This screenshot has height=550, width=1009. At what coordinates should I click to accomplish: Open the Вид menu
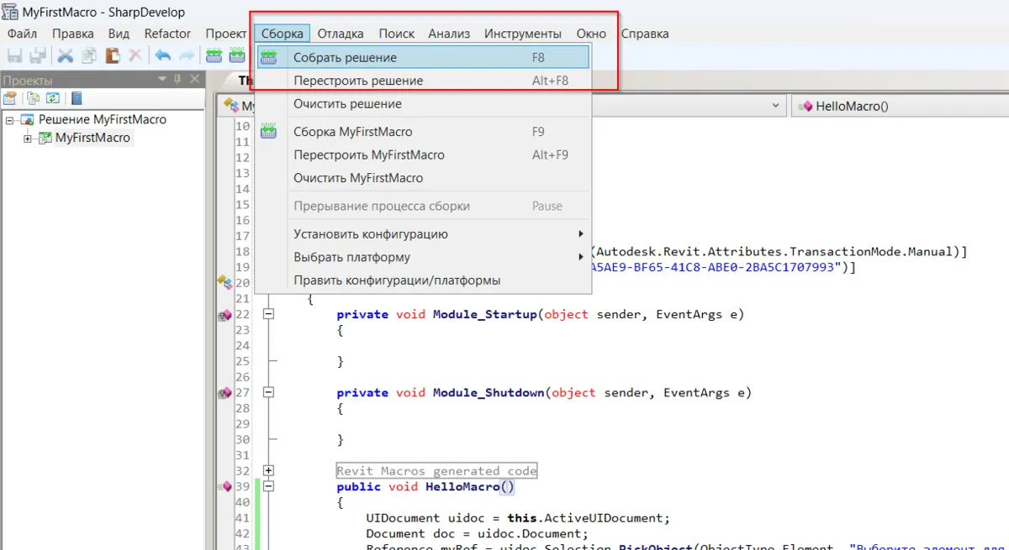coord(119,34)
